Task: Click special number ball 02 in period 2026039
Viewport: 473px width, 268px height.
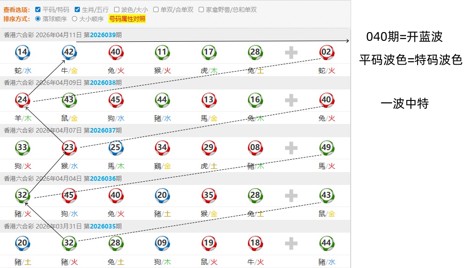Action: (326, 52)
